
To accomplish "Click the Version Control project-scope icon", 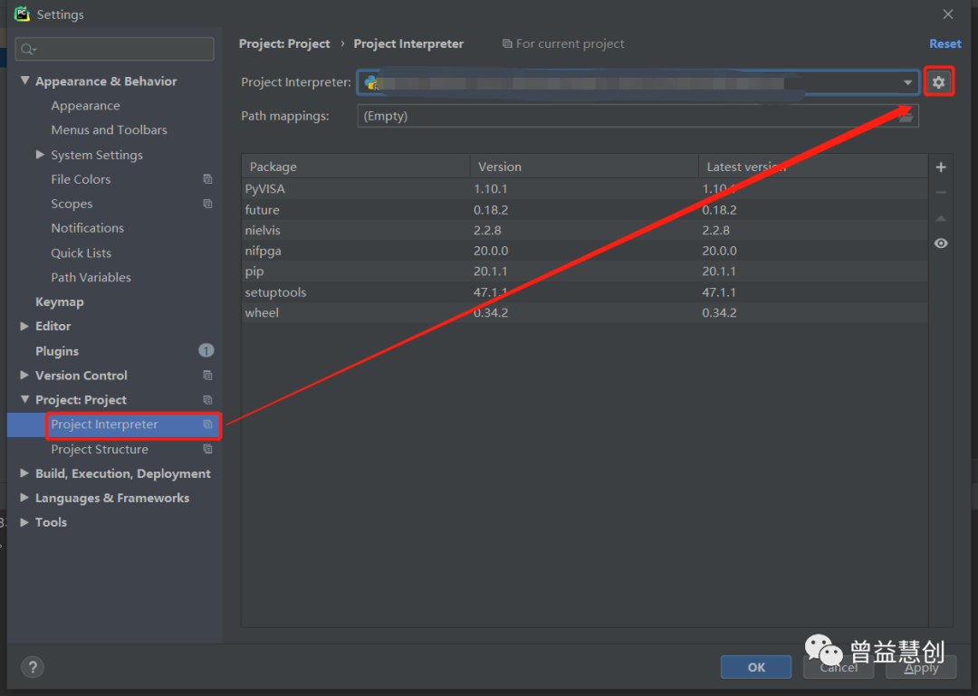I will (x=207, y=375).
